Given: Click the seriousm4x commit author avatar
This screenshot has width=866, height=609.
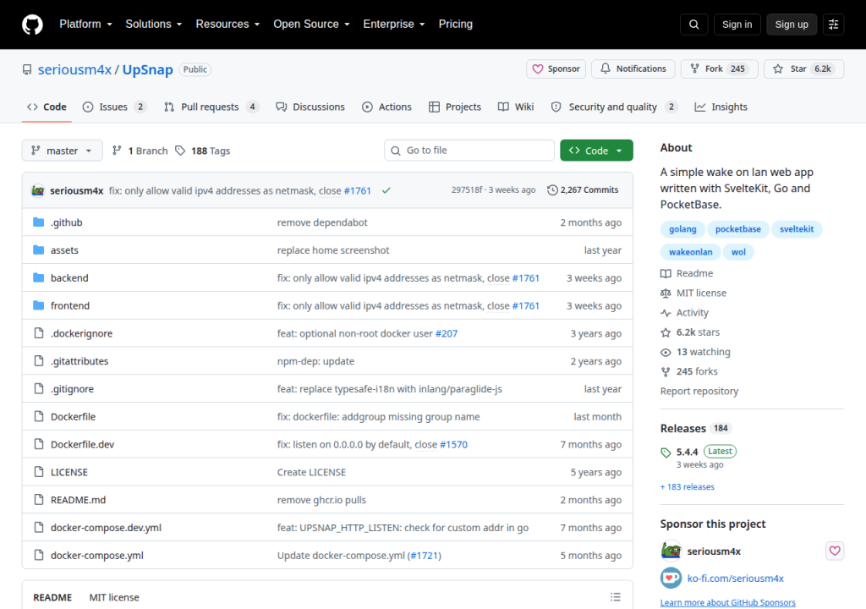Looking at the screenshot, I should pyautogui.click(x=37, y=190).
